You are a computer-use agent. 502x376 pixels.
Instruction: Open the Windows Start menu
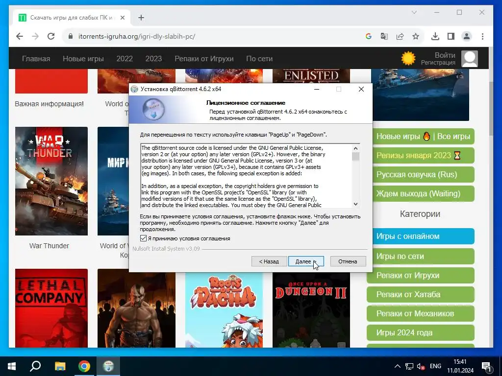point(12,366)
